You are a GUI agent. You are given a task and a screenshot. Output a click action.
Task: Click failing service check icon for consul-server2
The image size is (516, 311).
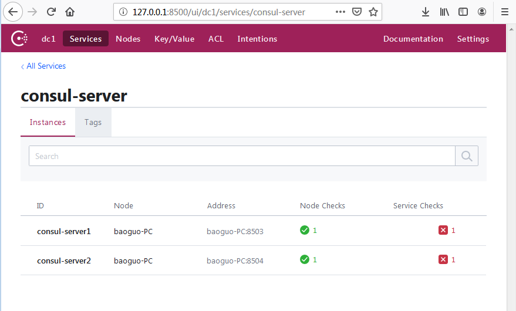click(x=443, y=259)
